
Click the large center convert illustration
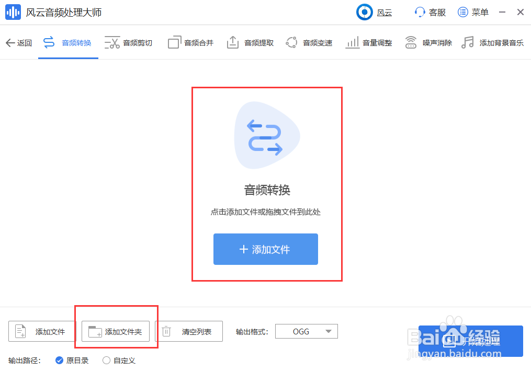coord(266,135)
